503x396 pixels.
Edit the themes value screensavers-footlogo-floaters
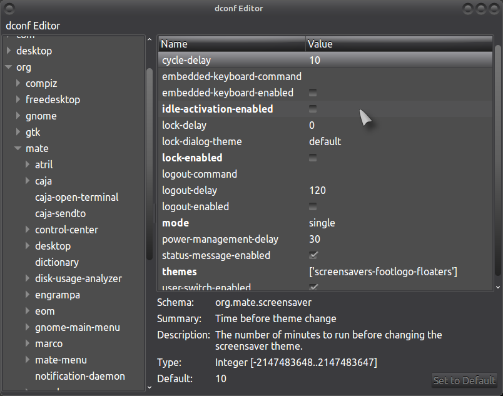383,272
